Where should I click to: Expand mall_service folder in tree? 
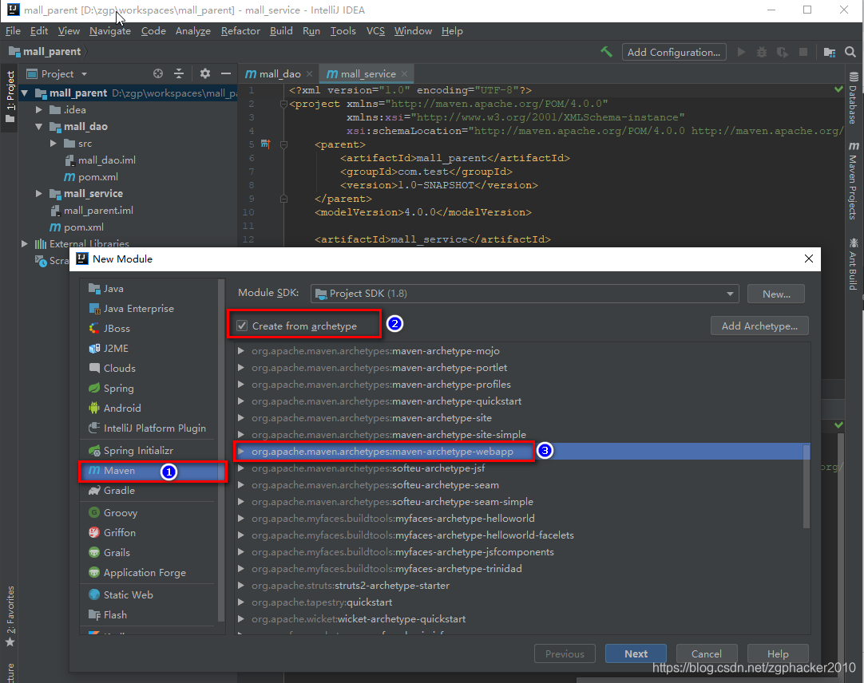(38, 193)
